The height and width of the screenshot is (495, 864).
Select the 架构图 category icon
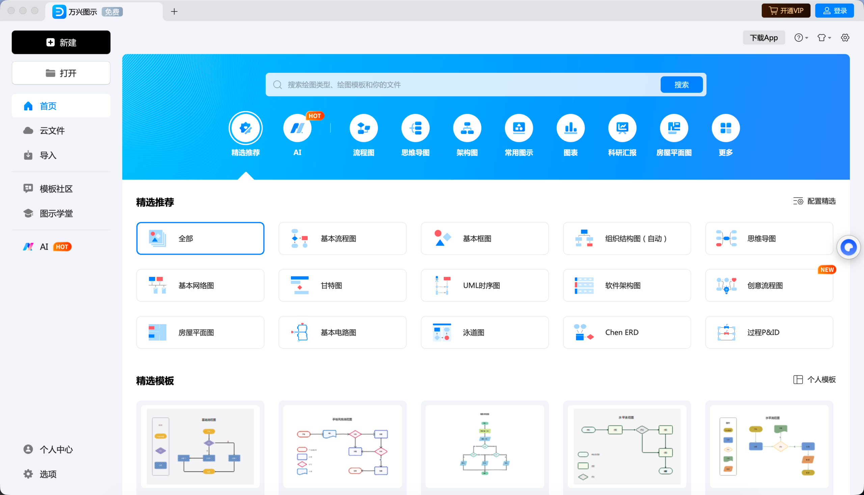pos(467,128)
